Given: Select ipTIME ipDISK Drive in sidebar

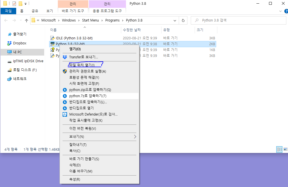Looking at the screenshot, I should pos(28,61).
